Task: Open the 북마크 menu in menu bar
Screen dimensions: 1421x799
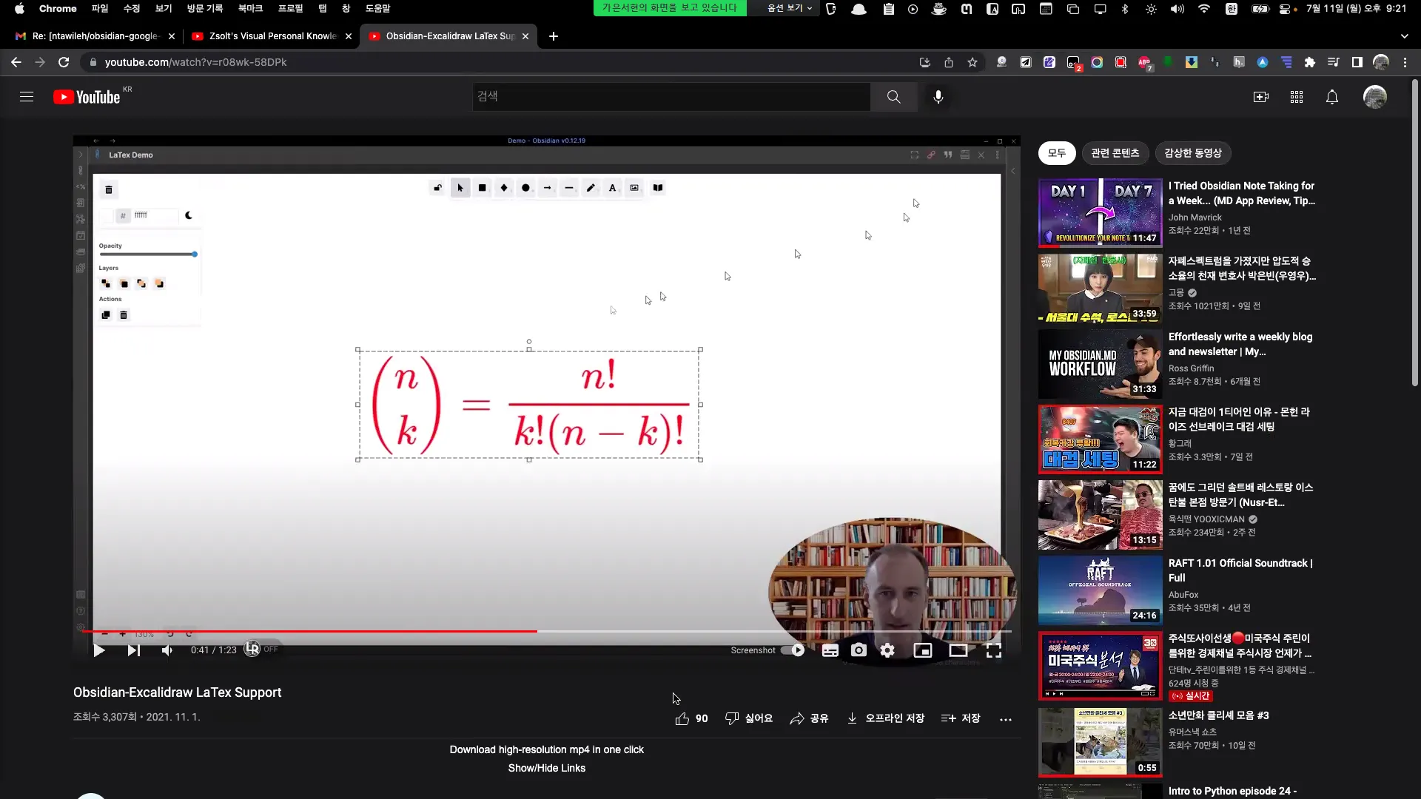Action: (250, 8)
